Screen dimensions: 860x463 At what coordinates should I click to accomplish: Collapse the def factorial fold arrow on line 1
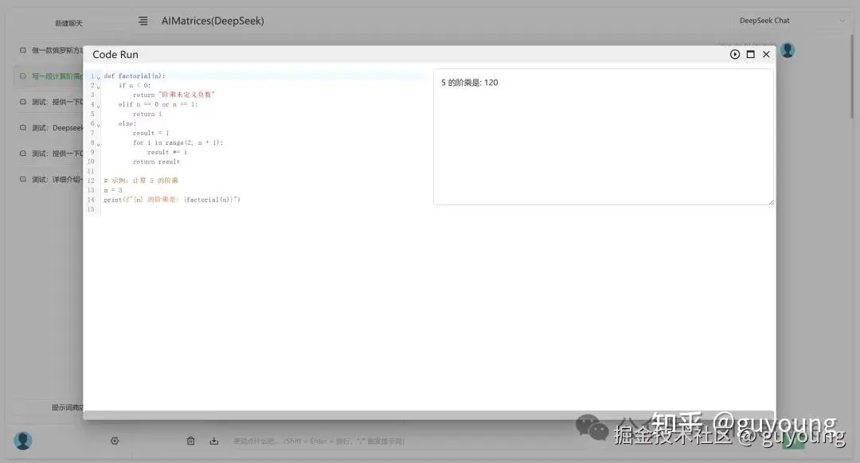pos(99,77)
